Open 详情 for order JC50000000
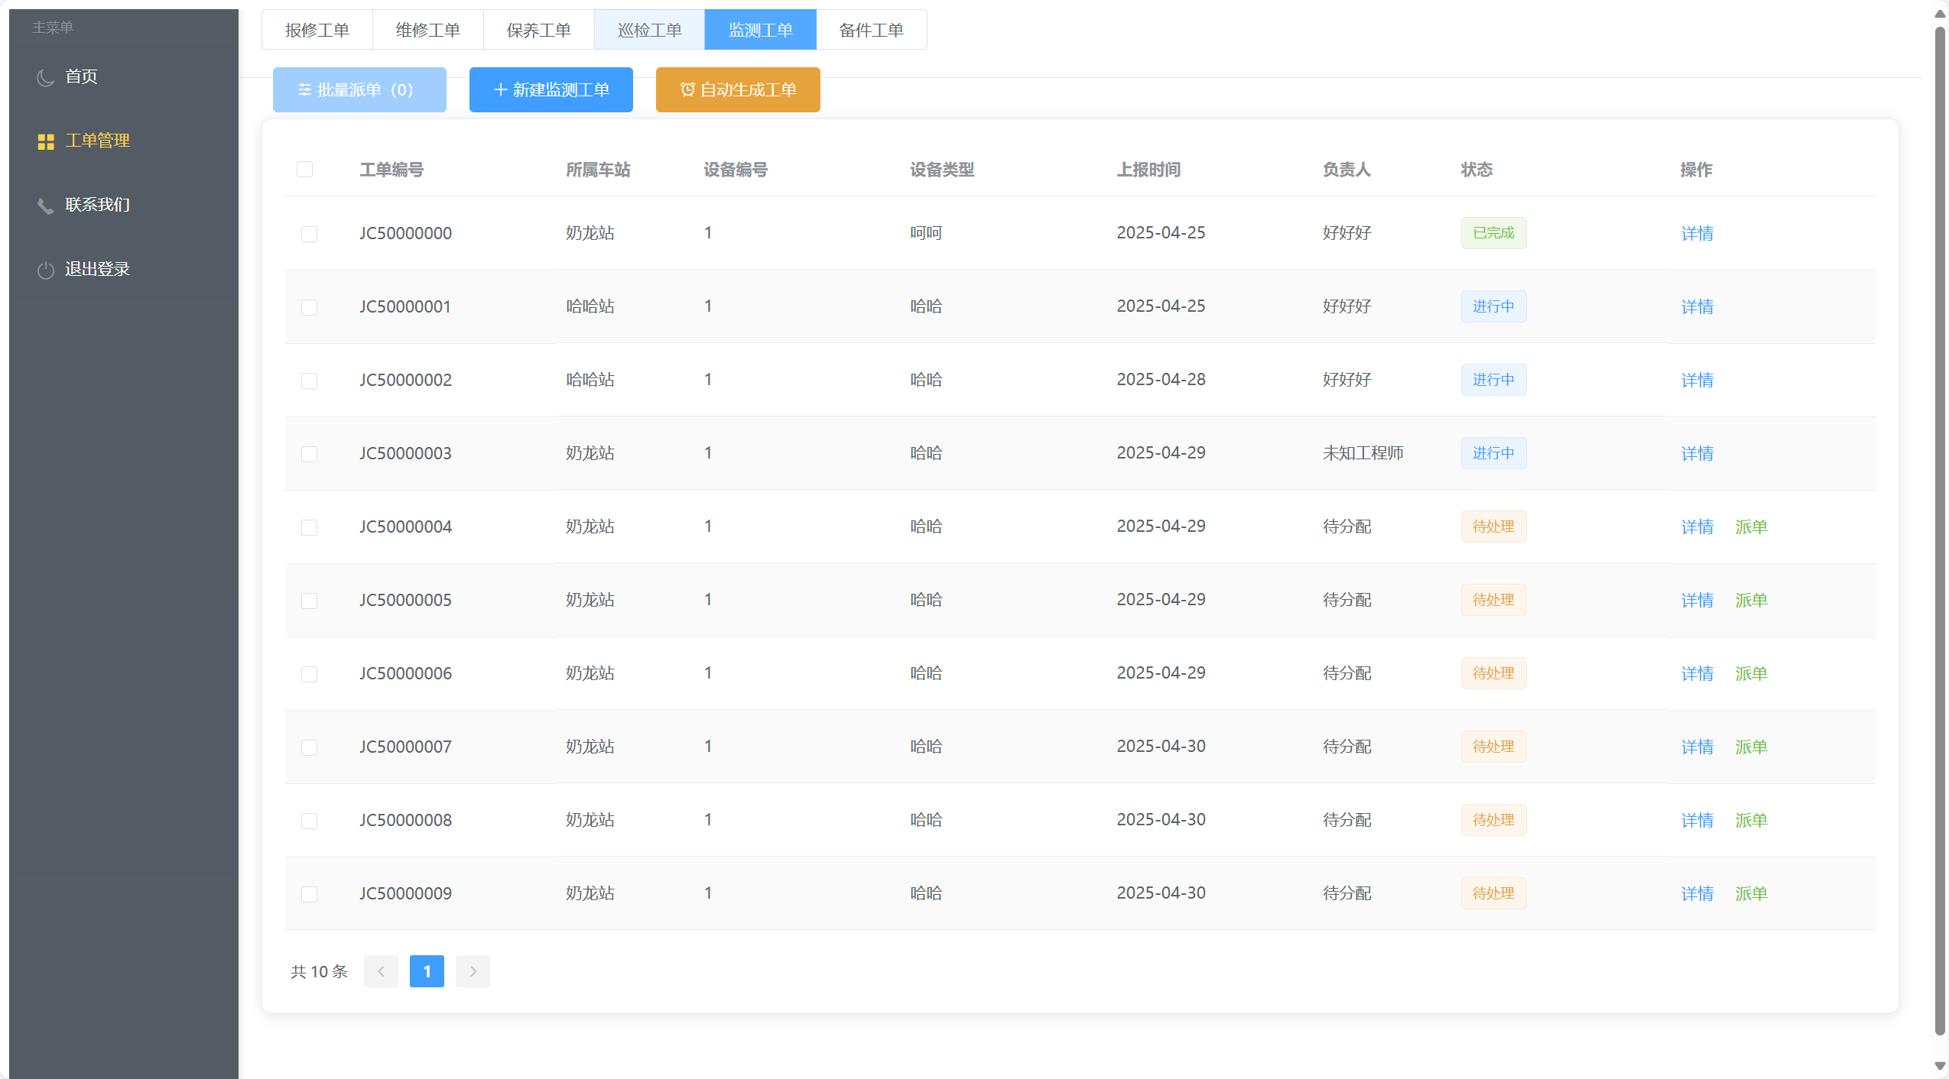This screenshot has width=1949, height=1079. pyautogui.click(x=1697, y=234)
